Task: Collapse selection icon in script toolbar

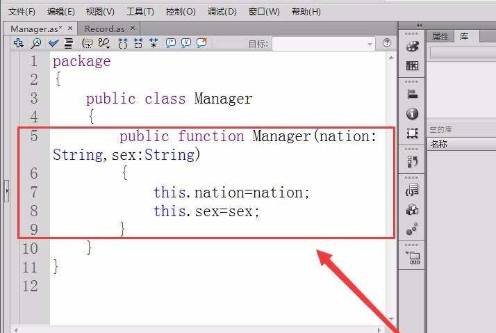Action: pos(138,43)
